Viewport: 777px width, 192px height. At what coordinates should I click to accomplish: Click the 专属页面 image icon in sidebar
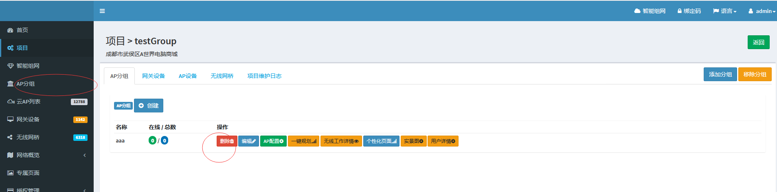(10, 173)
